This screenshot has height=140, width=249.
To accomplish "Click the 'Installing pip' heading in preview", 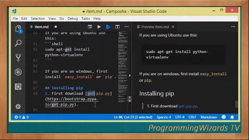I will tap(156, 93).
